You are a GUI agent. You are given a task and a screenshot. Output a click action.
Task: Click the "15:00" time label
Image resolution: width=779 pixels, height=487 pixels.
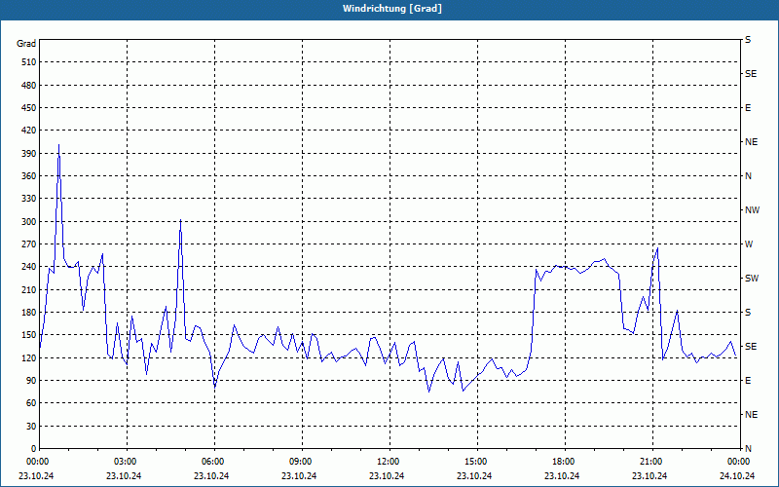click(x=475, y=462)
